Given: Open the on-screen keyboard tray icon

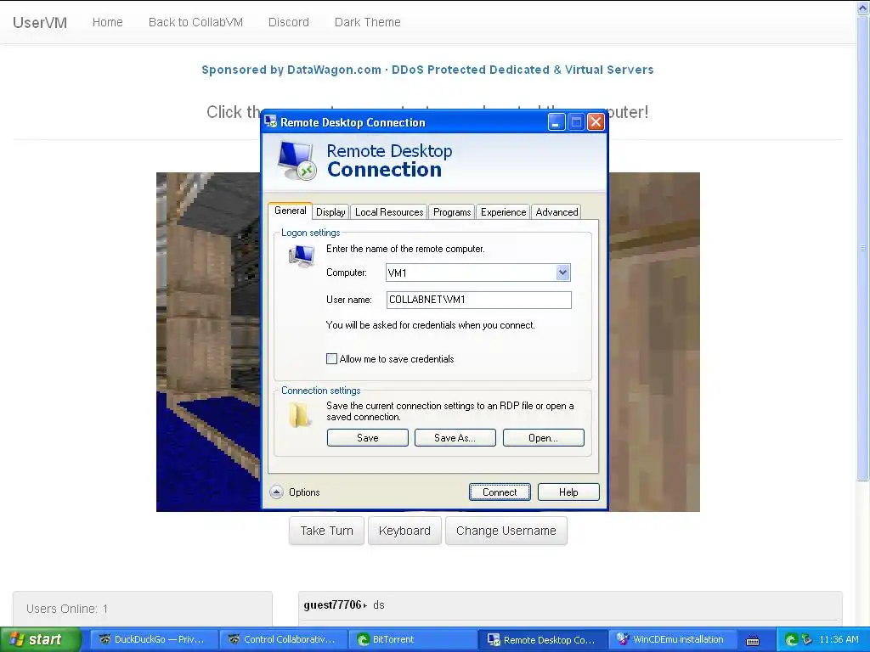Looking at the screenshot, I should (753, 640).
